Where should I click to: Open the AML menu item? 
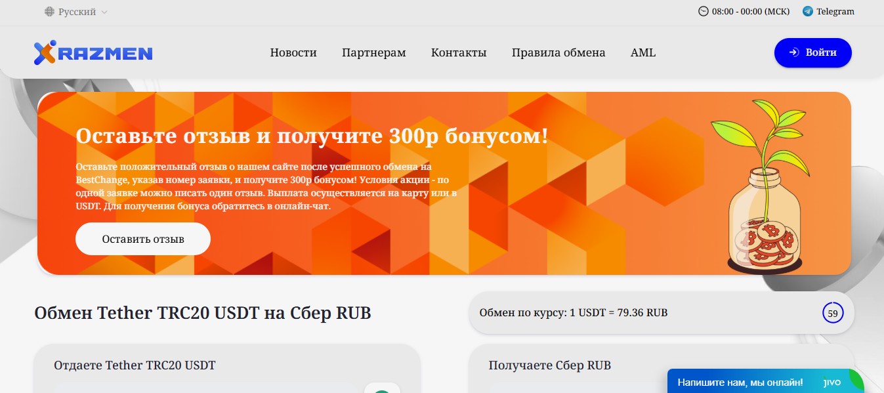[643, 52]
